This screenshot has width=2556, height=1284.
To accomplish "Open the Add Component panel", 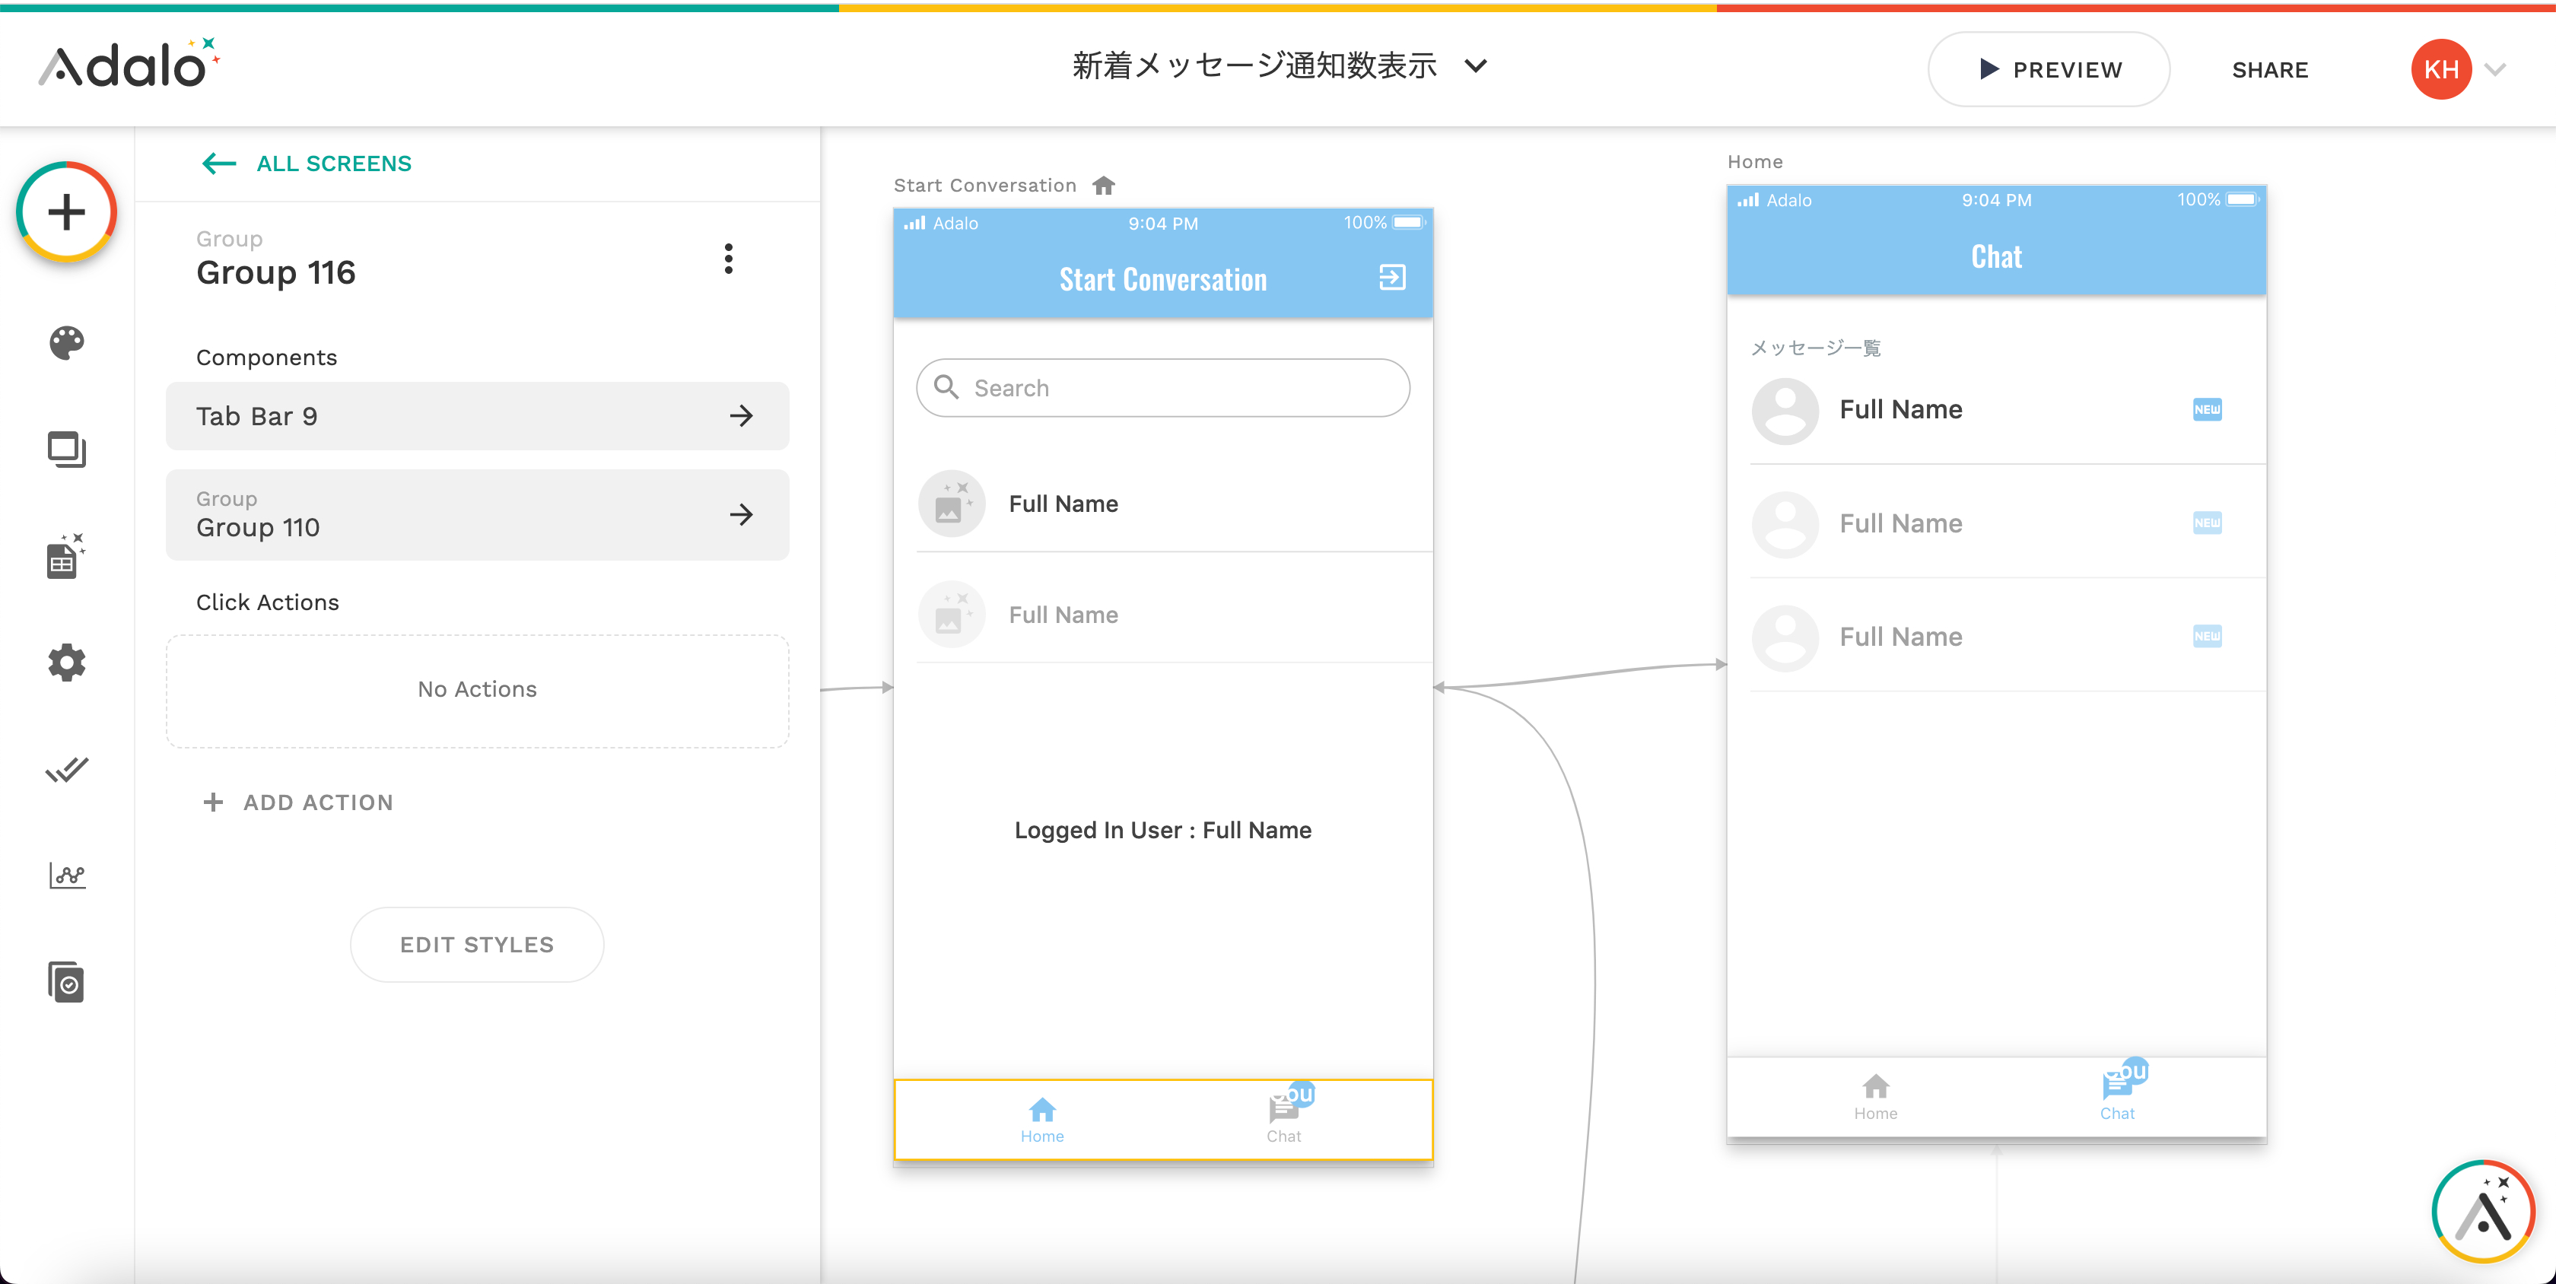I will tap(65, 211).
